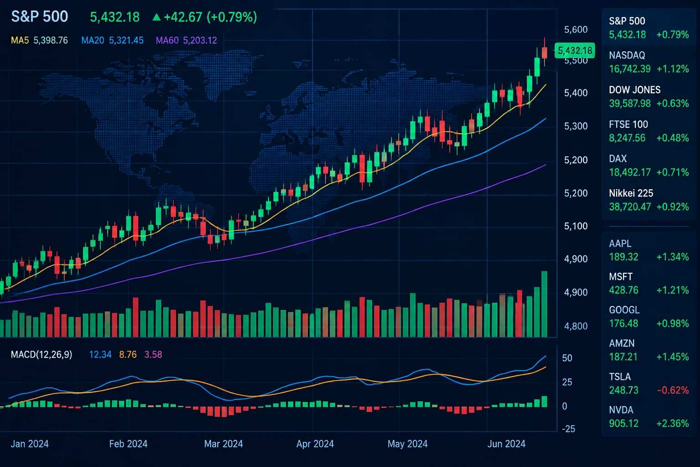The image size is (700, 467).
Task: Click the Nikkei 225 change +0.92%
Action: pyautogui.click(x=673, y=207)
